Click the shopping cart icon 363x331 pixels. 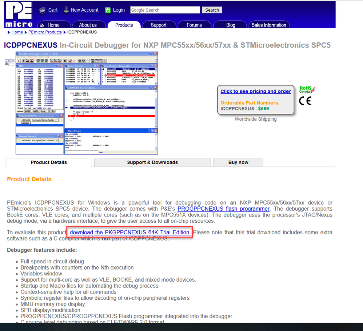(42, 10)
